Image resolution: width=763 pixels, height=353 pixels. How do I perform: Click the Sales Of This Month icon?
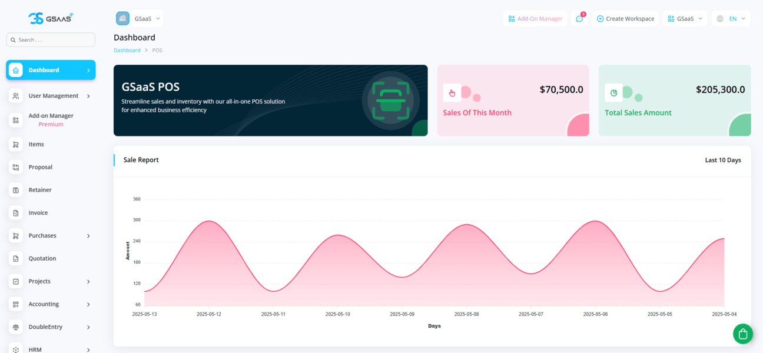pyautogui.click(x=452, y=92)
